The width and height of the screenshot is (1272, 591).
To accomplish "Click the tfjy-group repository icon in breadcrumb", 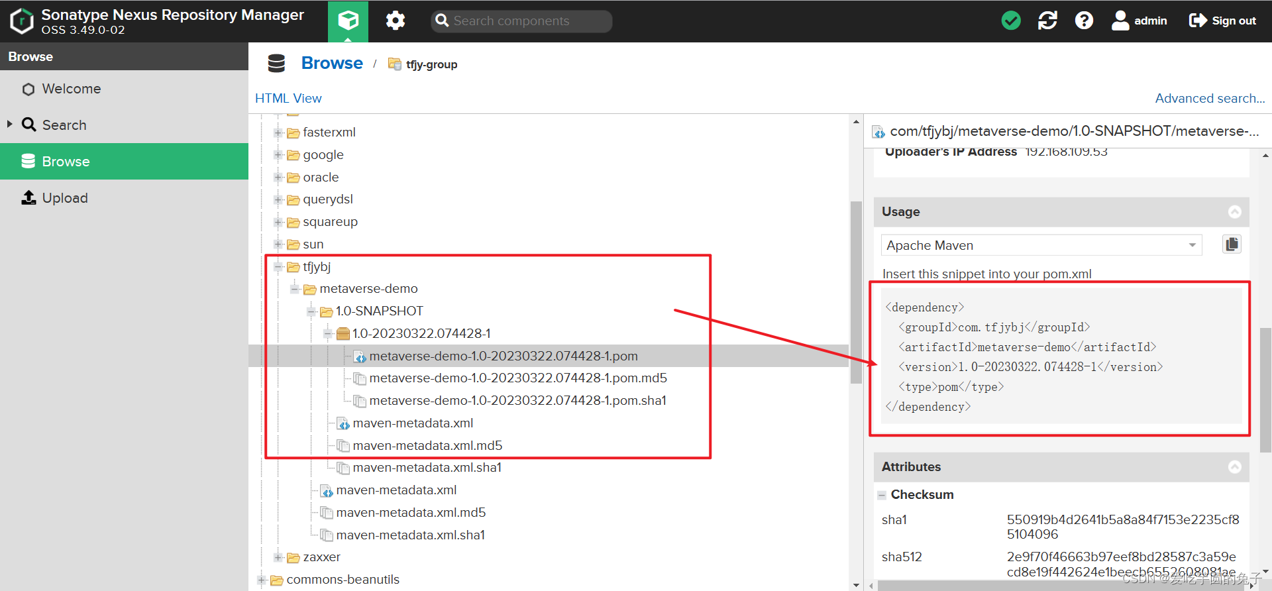I will [394, 64].
